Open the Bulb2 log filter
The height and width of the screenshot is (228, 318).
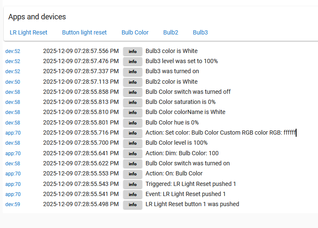171,32
